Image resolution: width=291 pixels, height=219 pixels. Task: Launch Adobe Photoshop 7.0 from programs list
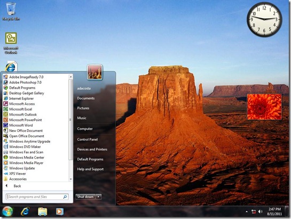tap(25, 82)
